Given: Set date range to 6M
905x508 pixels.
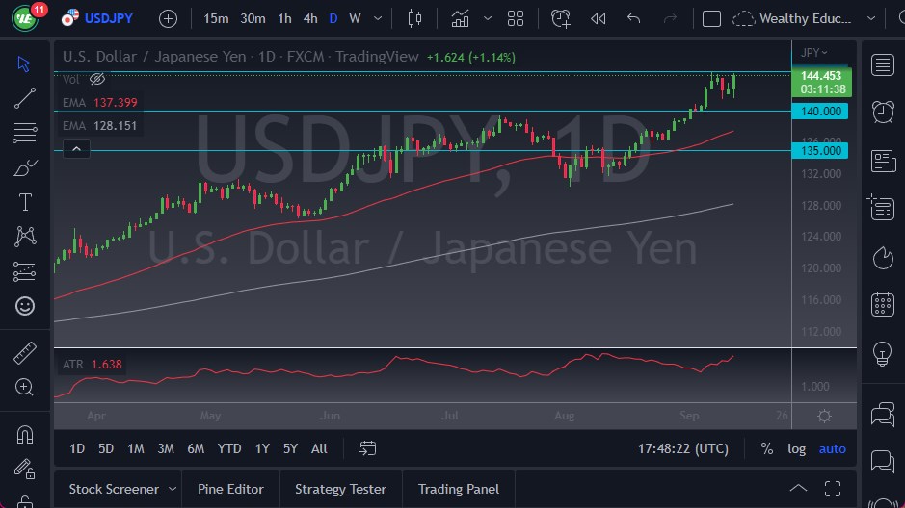Looking at the screenshot, I should click(196, 448).
